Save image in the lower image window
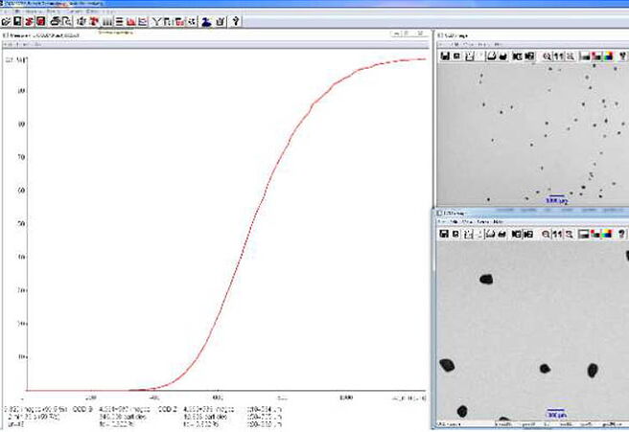 [x=444, y=234]
